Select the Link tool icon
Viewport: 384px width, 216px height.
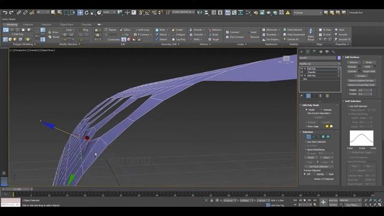[19, 12]
